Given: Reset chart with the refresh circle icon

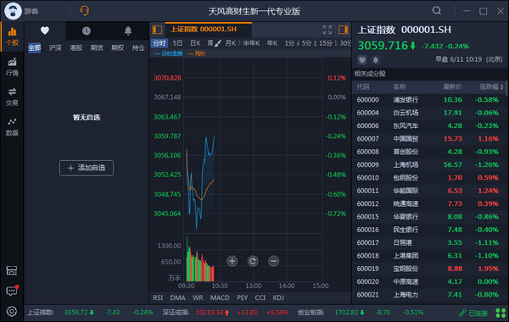Looking at the screenshot, I should 253,261.
